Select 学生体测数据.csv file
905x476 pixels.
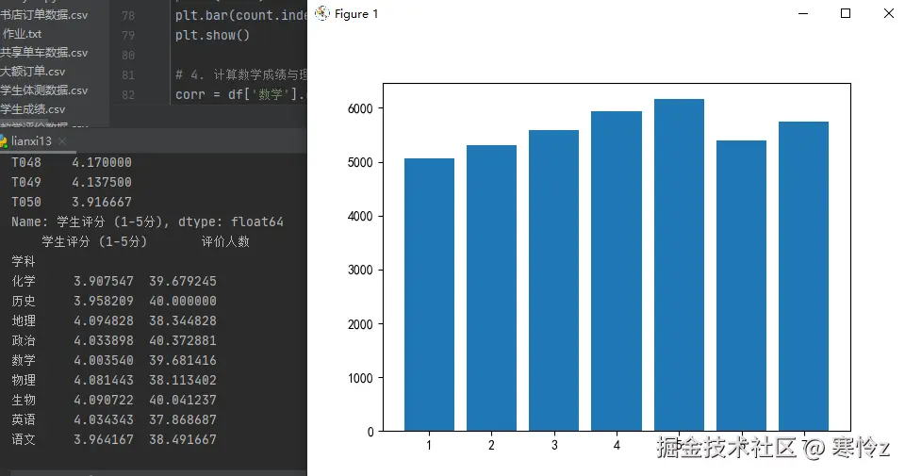click(x=44, y=90)
